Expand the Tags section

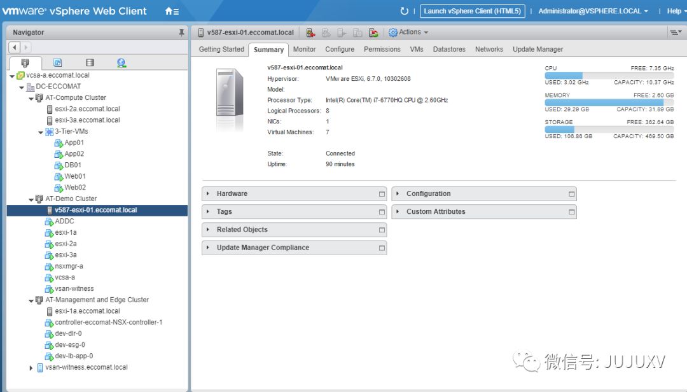(x=207, y=211)
